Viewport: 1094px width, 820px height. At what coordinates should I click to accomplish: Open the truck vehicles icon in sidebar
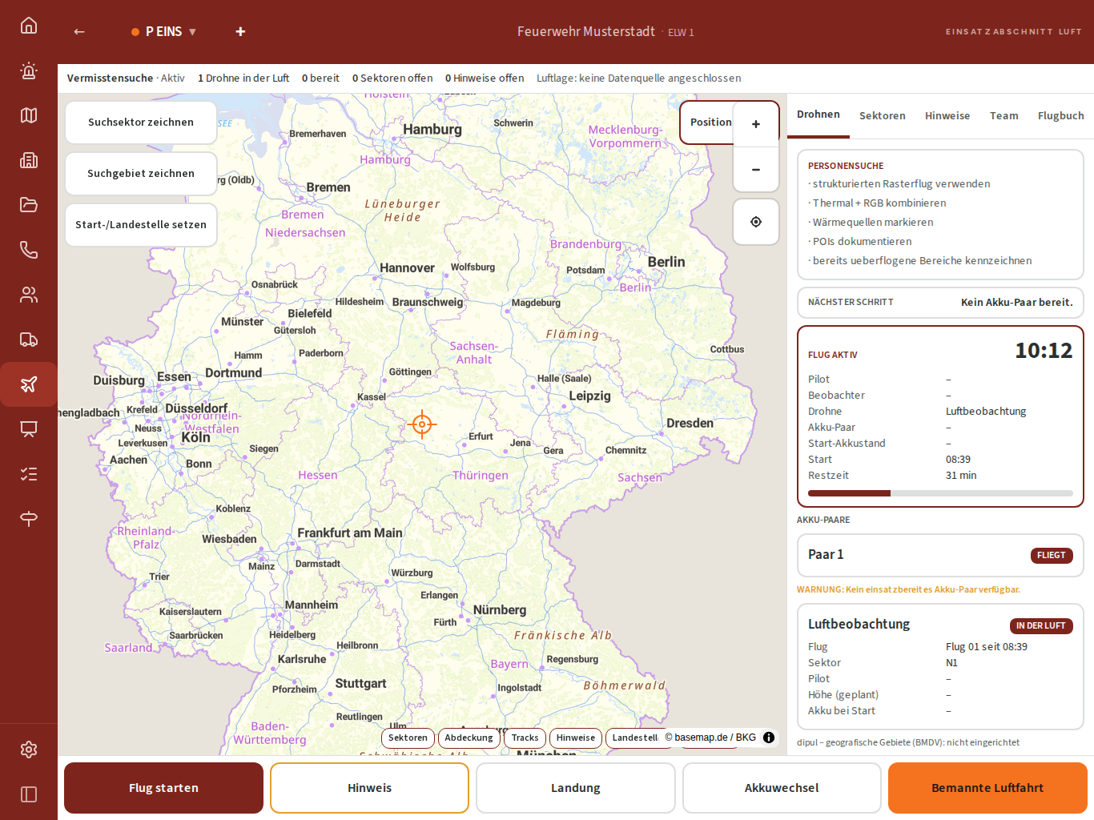point(29,340)
